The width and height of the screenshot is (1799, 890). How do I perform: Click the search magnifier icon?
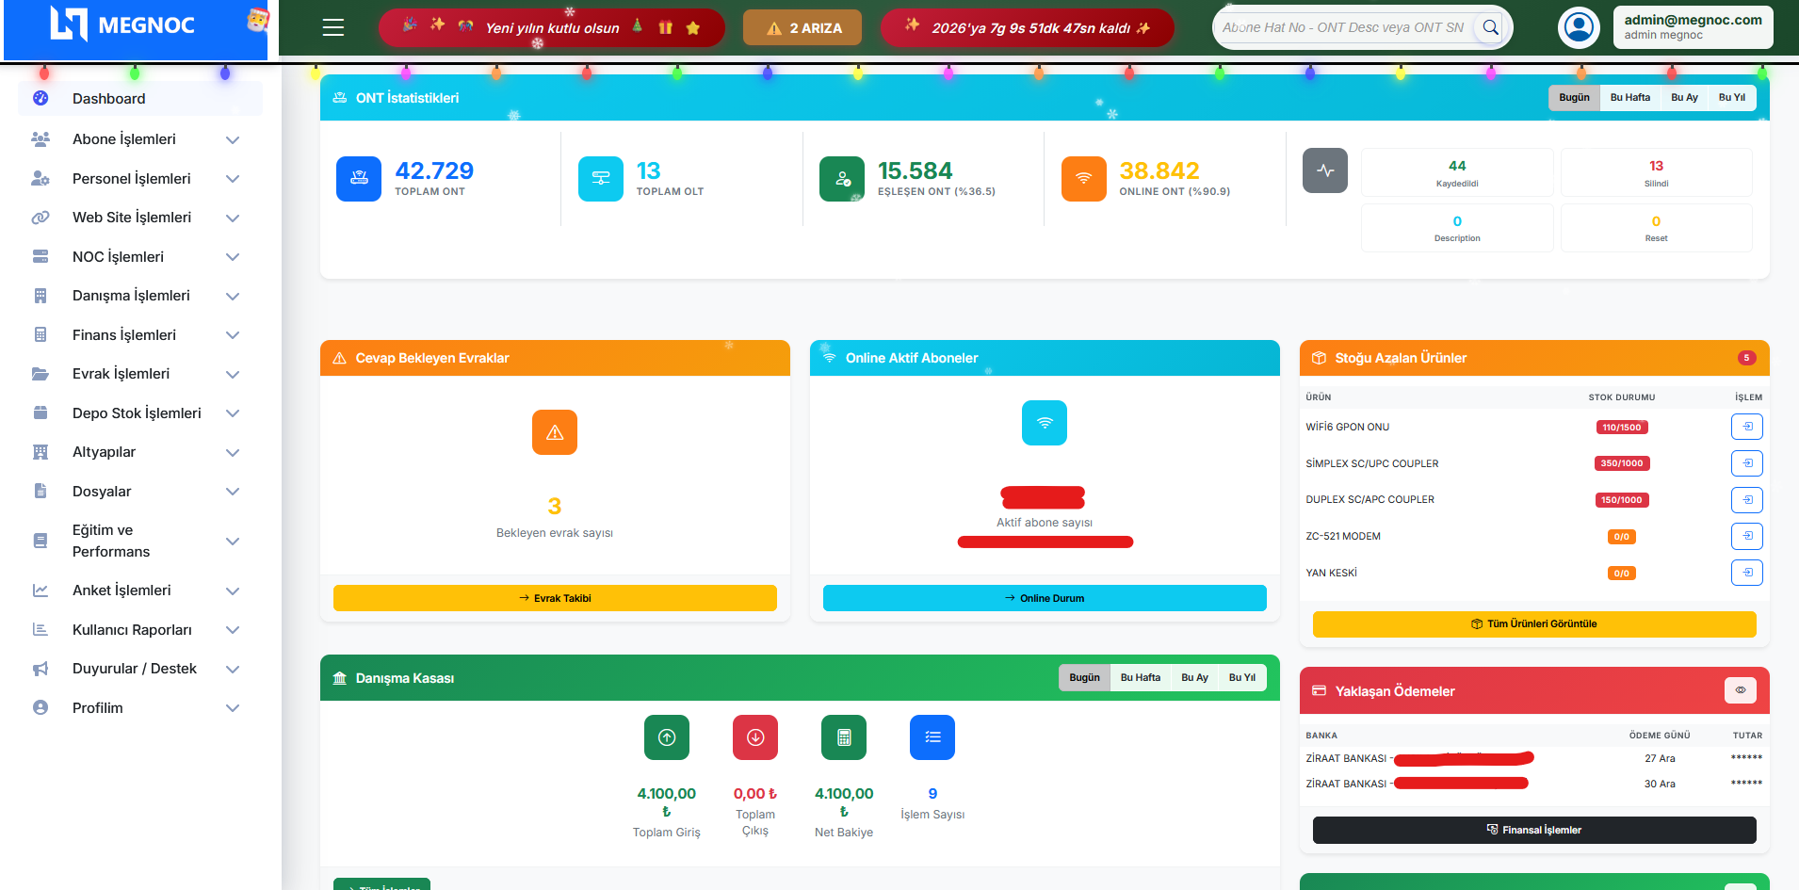1490,27
